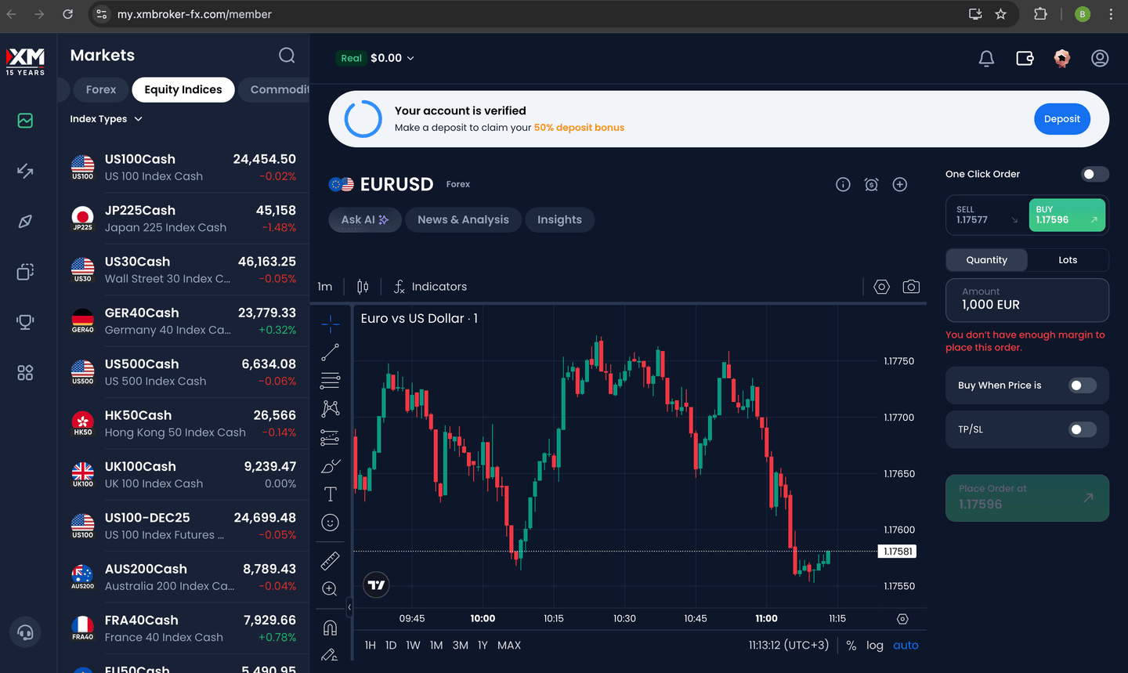Open the four-squares apps sidebar icon
This screenshot has height=673, width=1128.
pyautogui.click(x=25, y=373)
